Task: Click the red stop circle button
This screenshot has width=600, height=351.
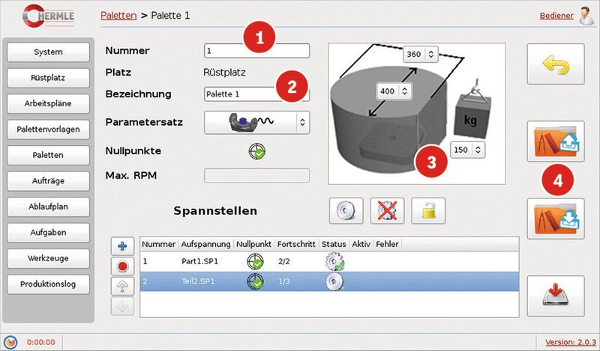Action: click(x=122, y=266)
